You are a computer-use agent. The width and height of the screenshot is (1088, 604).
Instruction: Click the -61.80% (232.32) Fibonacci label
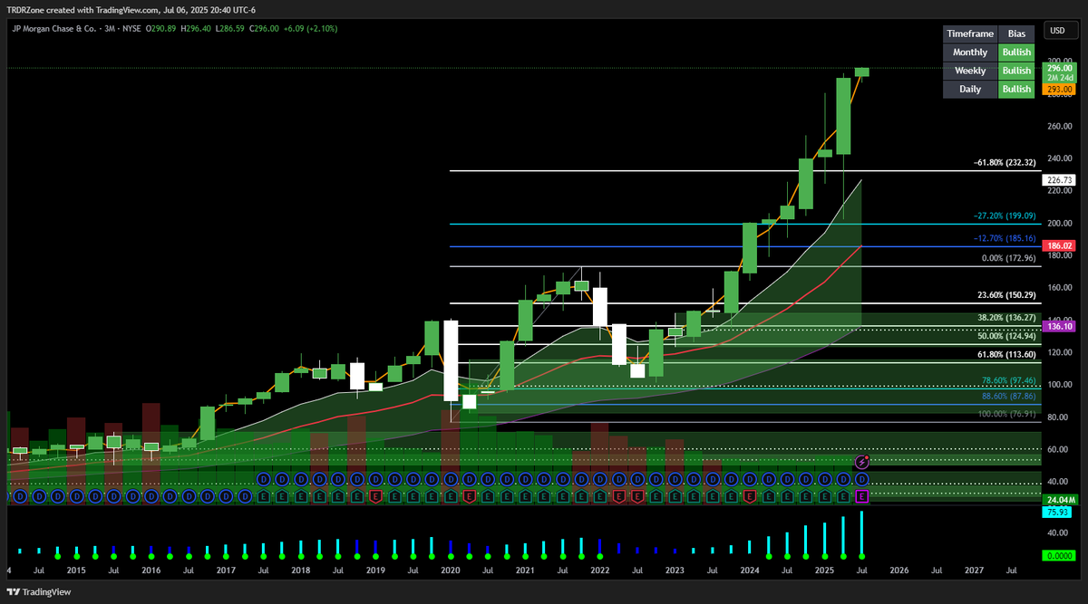pyautogui.click(x=1006, y=164)
